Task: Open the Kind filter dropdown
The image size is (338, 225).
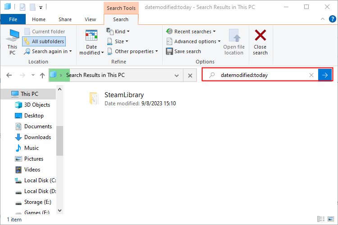Action: 118,31
